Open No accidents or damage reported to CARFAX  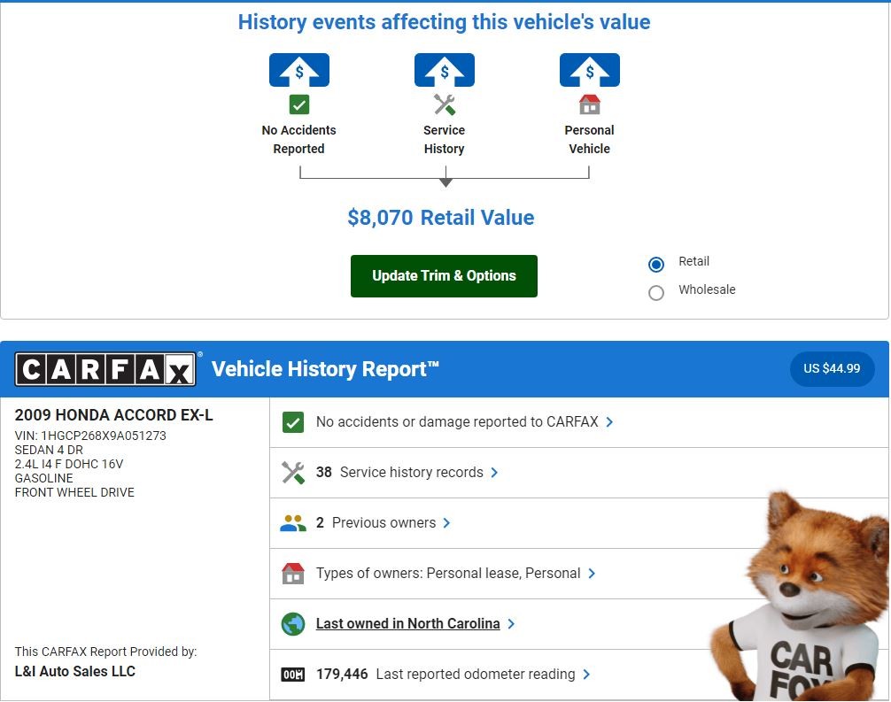[x=457, y=422]
